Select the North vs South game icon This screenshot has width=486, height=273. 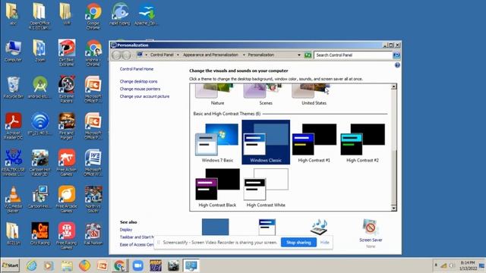93,199
